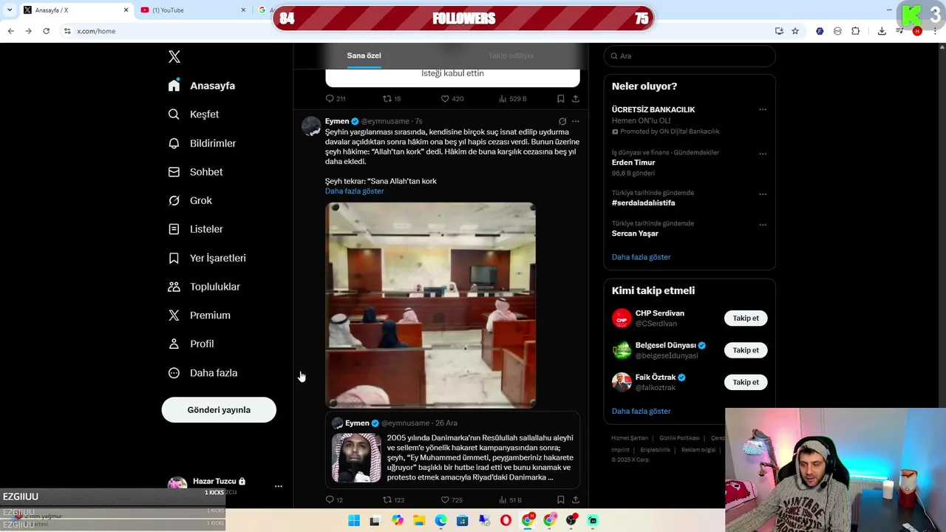Click the Topluluklar communities icon
946x532 pixels.
174,287
